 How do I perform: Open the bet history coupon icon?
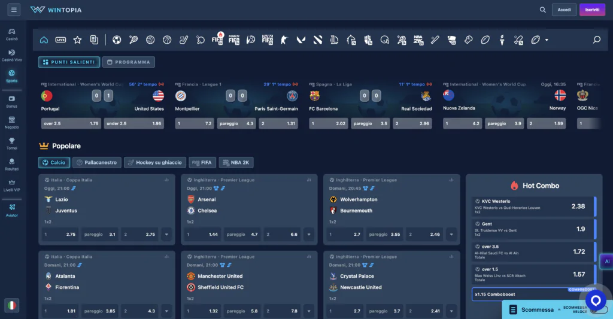pyautogui.click(x=94, y=40)
